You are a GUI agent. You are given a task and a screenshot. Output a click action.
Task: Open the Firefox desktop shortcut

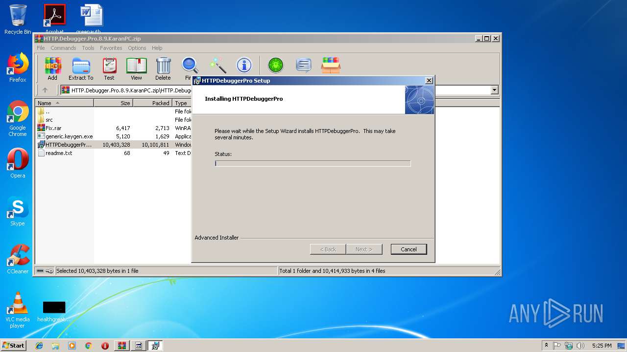click(18, 67)
